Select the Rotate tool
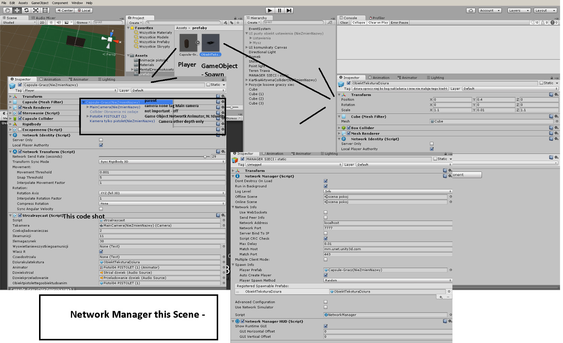This screenshot has width=563, height=343. click(x=26, y=10)
